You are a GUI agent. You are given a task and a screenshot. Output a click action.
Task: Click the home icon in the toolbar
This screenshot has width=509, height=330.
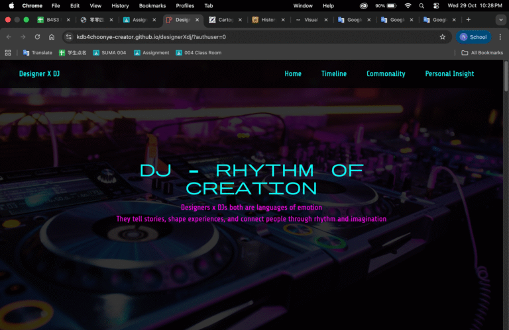coord(52,37)
